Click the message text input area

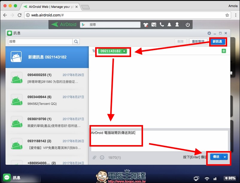click(x=159, y=141)
